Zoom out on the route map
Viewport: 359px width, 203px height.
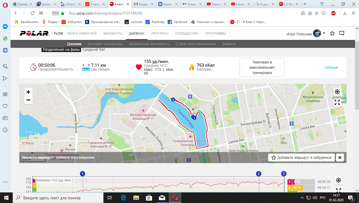(28, 100)
